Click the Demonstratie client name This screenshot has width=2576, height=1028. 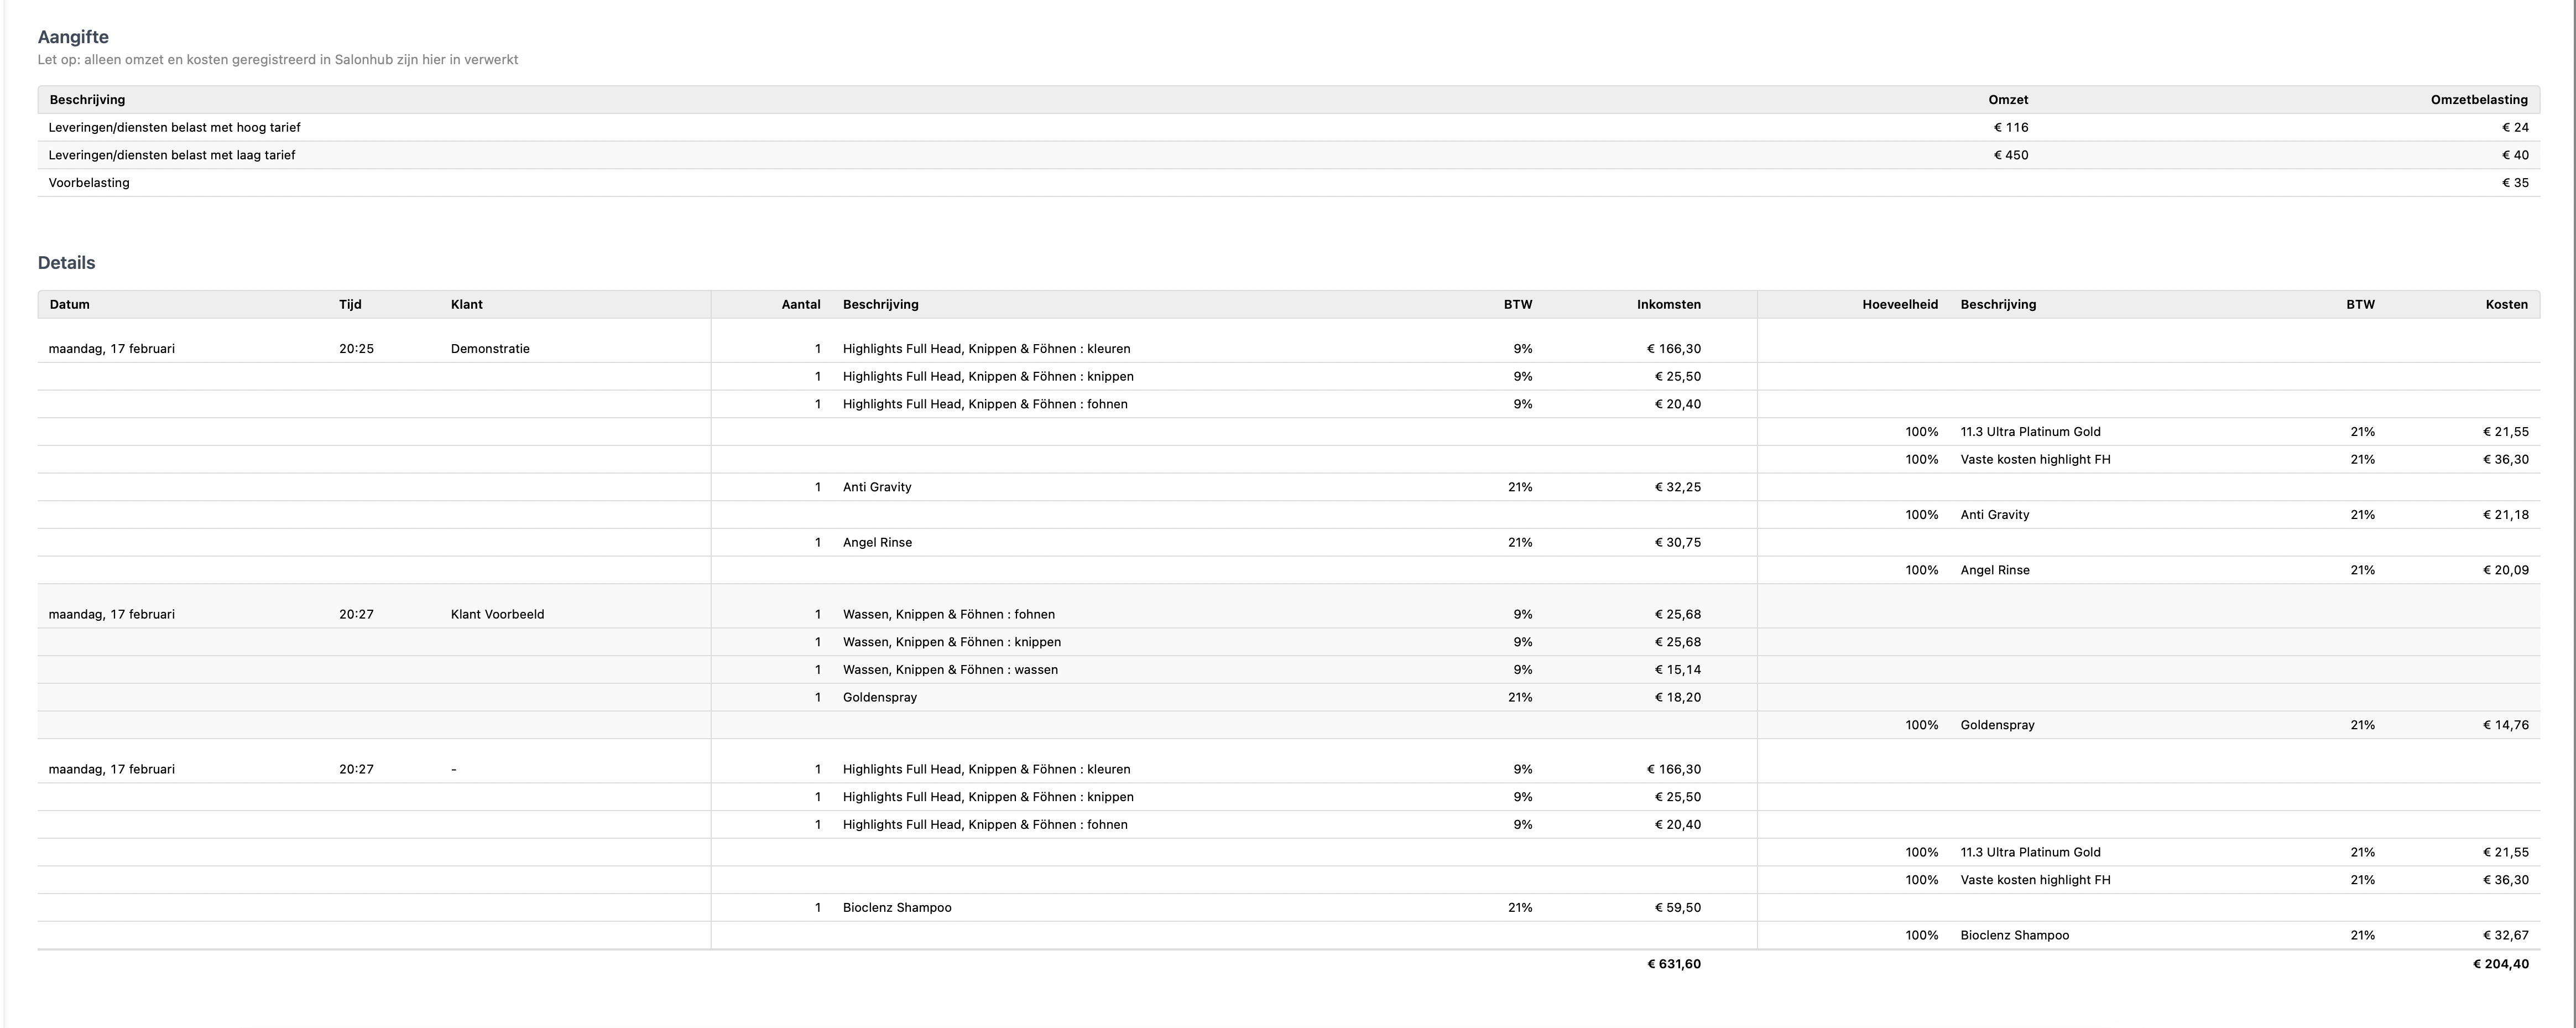point(490,349)
